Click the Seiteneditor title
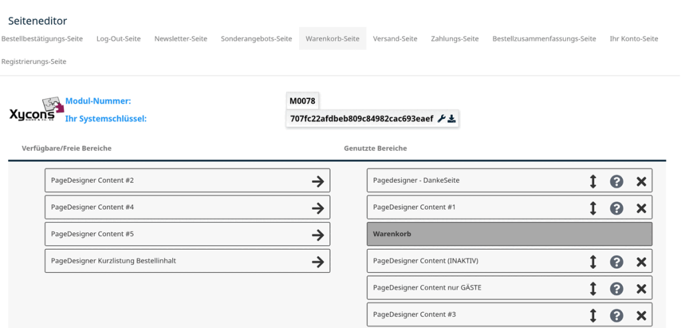 [x=37, y=21]
